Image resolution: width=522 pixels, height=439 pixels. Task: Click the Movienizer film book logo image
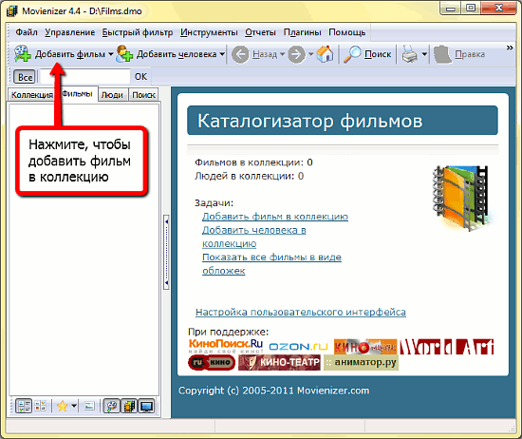463,198
